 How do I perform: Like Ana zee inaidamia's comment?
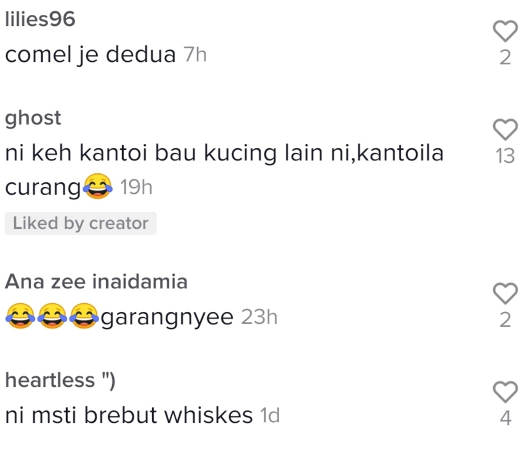(x=505, y=293)
